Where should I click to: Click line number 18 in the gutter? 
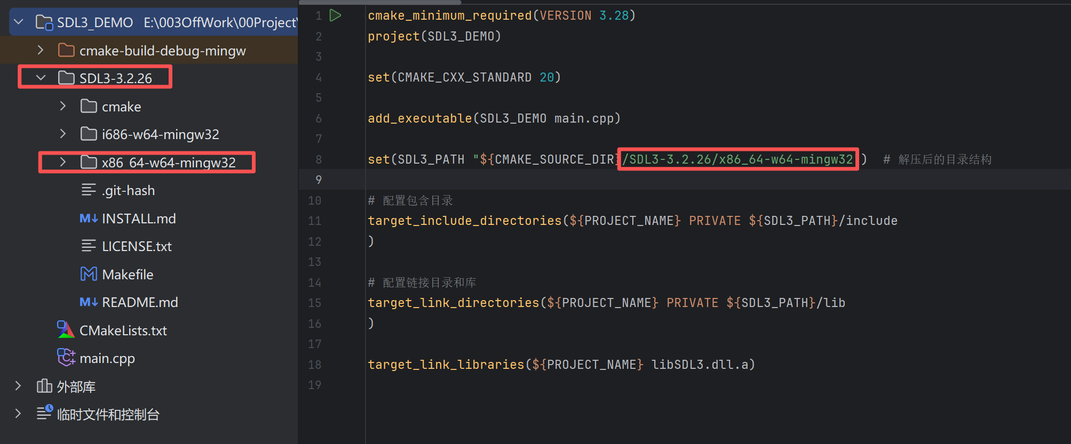pos(315,365)
